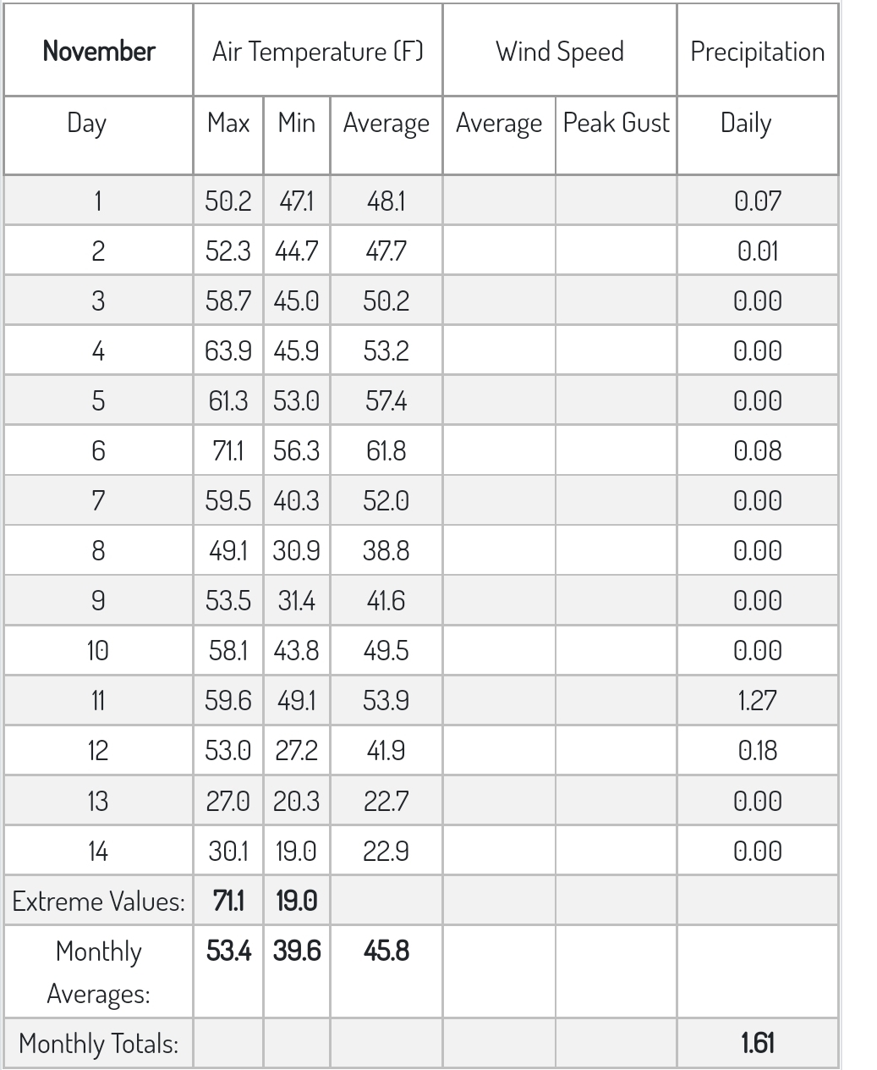This screenshot has height=1070, width=877.
Task: Click the Monthly Averages row label
Action: tap(99, 972)
